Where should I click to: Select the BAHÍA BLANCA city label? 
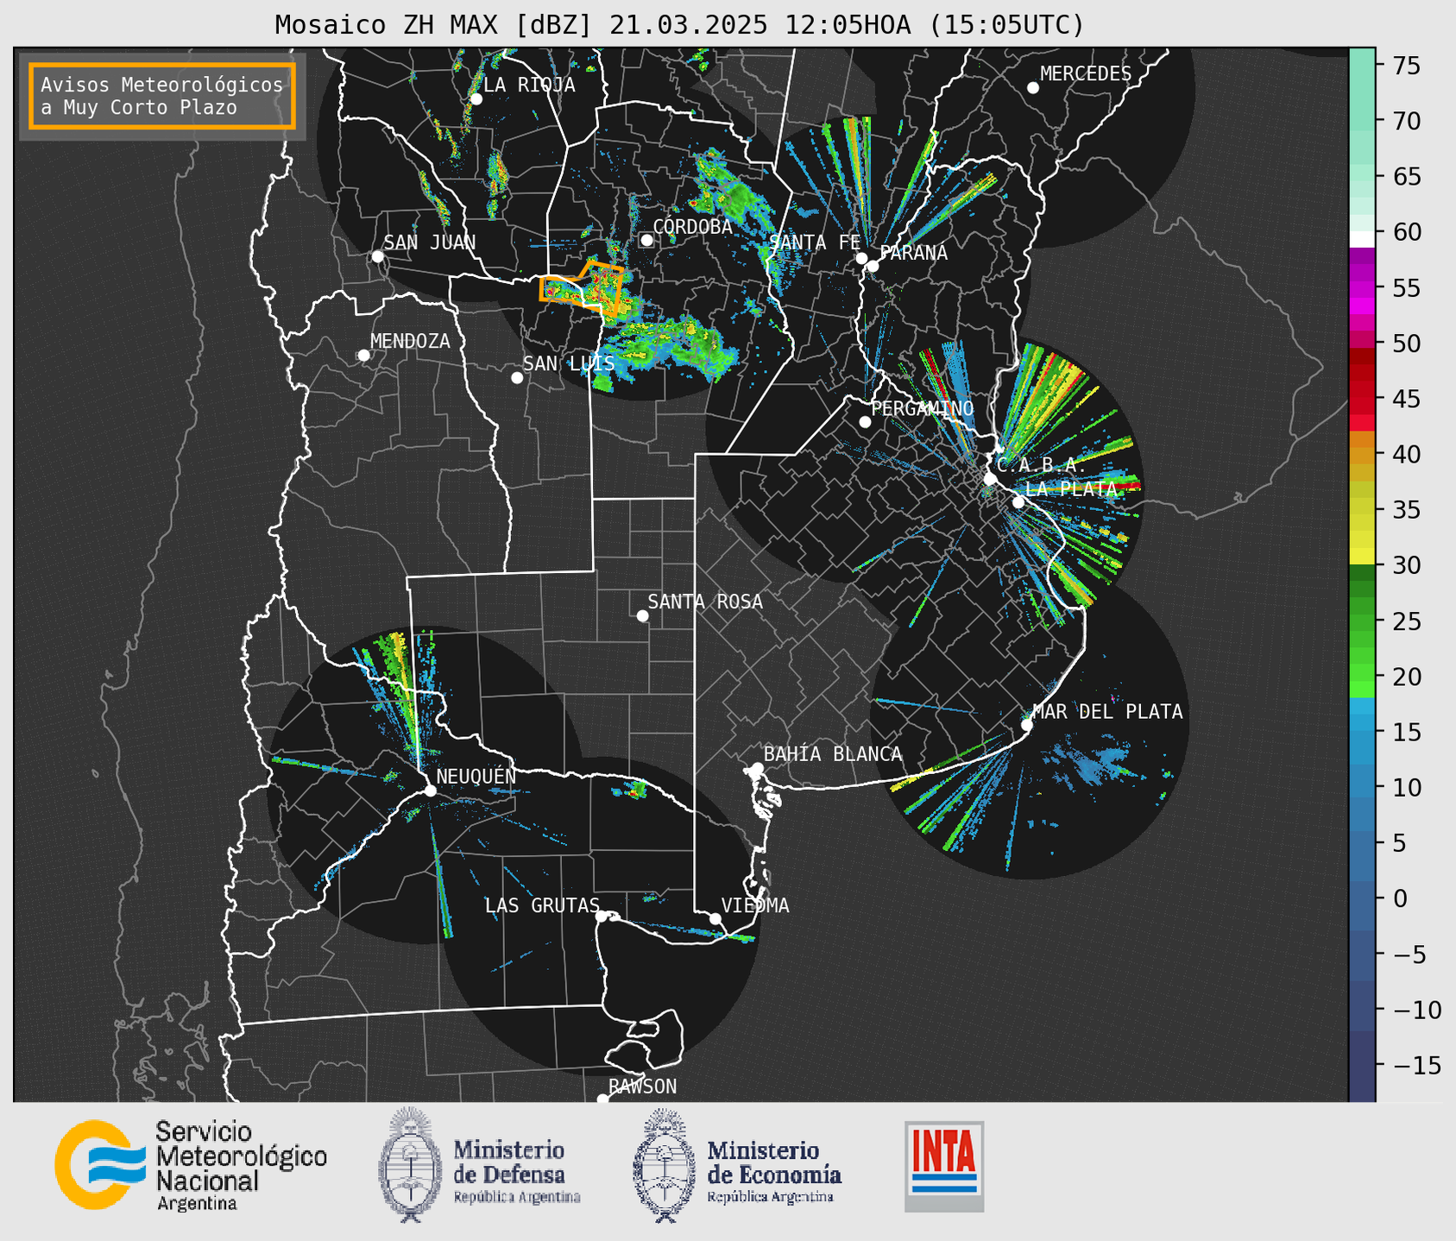click(833, 755)
